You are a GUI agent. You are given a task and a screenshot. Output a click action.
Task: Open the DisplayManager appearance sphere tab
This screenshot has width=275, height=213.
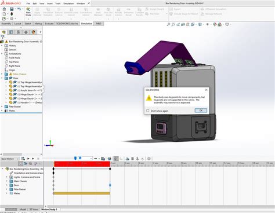[33, 32]
